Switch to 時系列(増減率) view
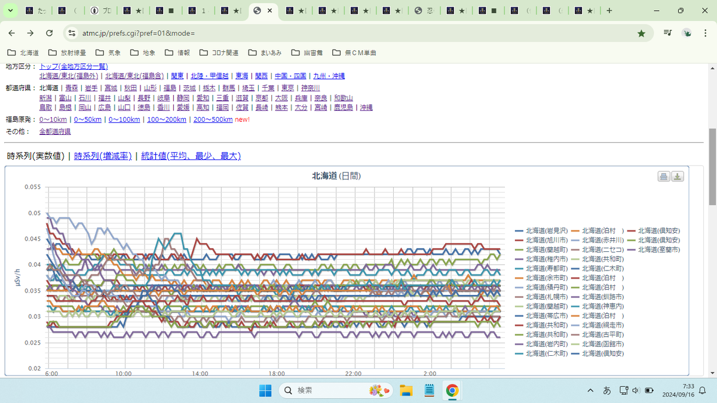 pyautogui.click(x=103, y=156)
